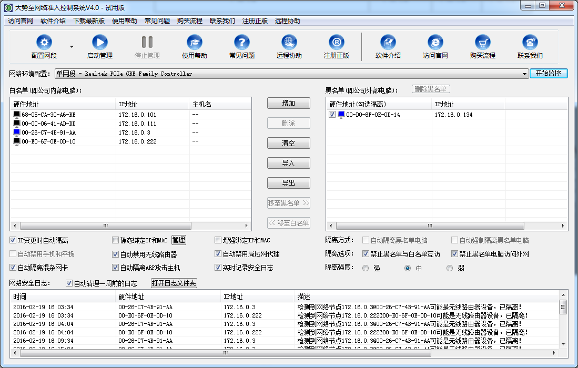Open dropdown arrow beside 配置网段

(x=72, y=46)
